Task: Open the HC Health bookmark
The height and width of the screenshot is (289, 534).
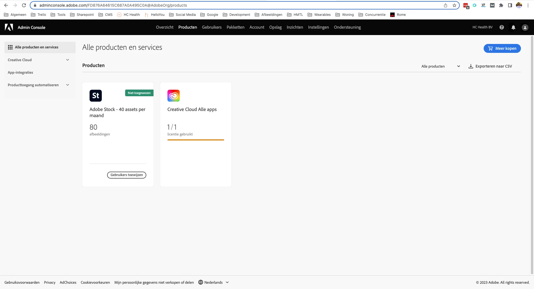Action: click(x=128, y=15)
